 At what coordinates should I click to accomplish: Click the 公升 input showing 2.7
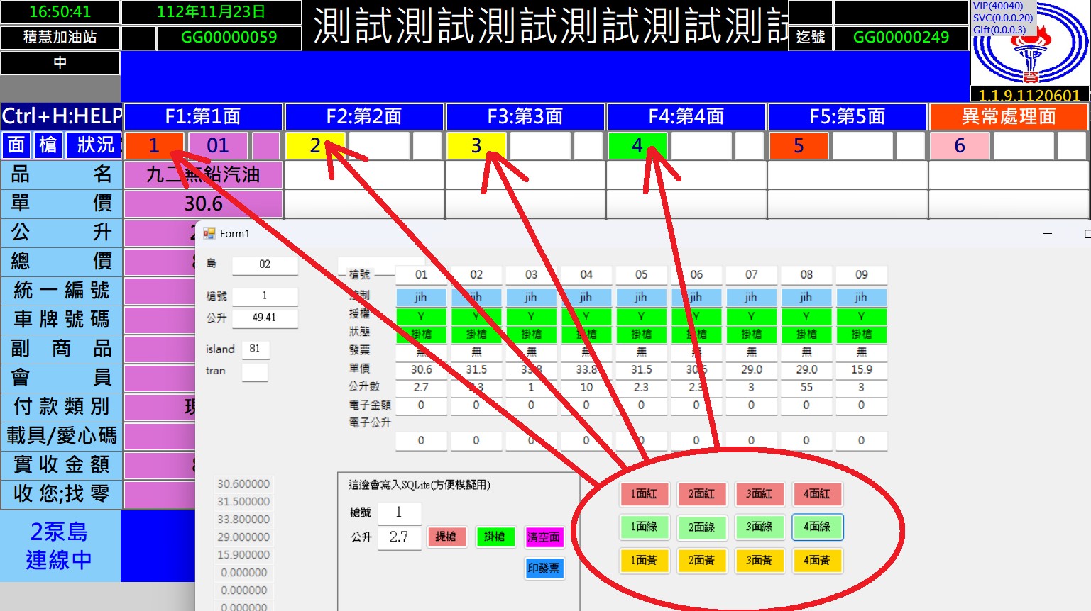coord(399,537)
